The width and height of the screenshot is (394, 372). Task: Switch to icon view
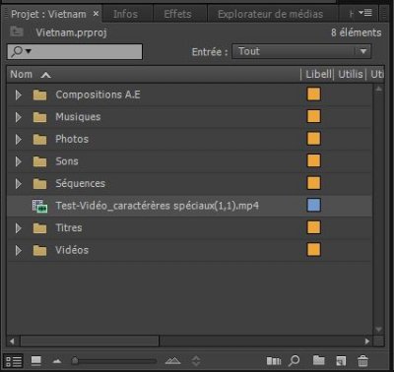click(35, 361)
